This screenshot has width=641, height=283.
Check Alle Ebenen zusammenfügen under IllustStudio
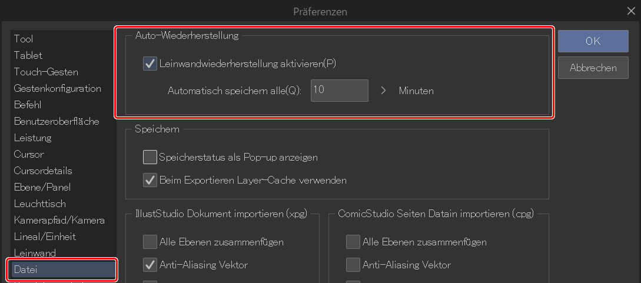(150, 242)
